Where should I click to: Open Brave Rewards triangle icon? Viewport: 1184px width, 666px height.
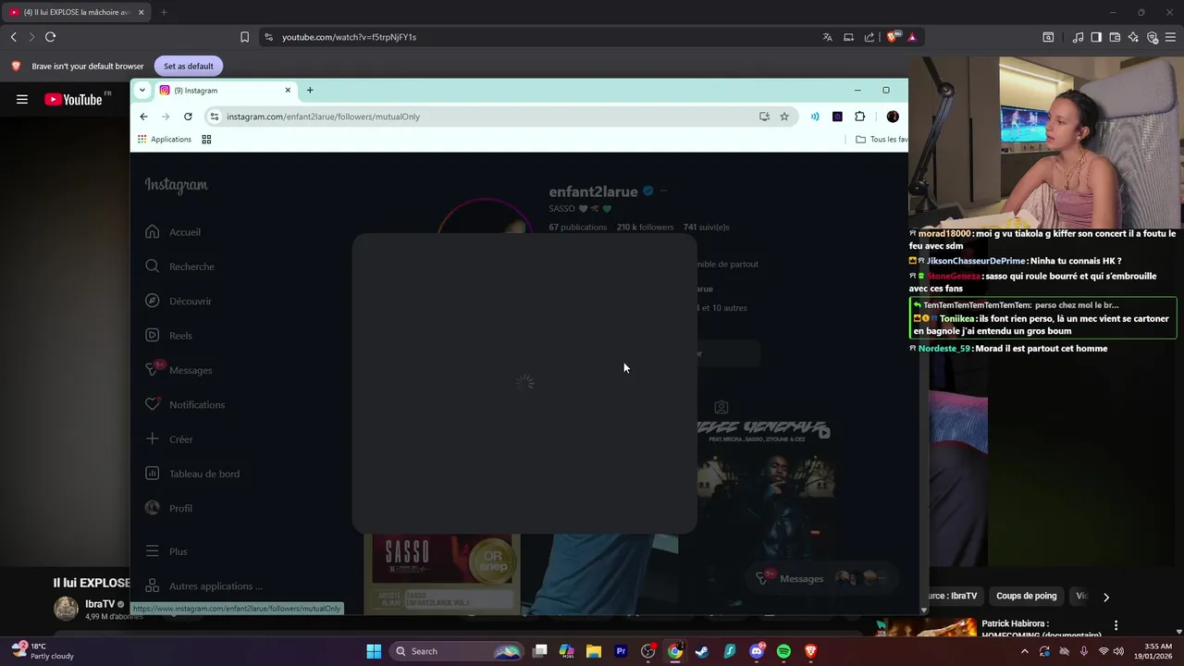(x=912, y=37)
